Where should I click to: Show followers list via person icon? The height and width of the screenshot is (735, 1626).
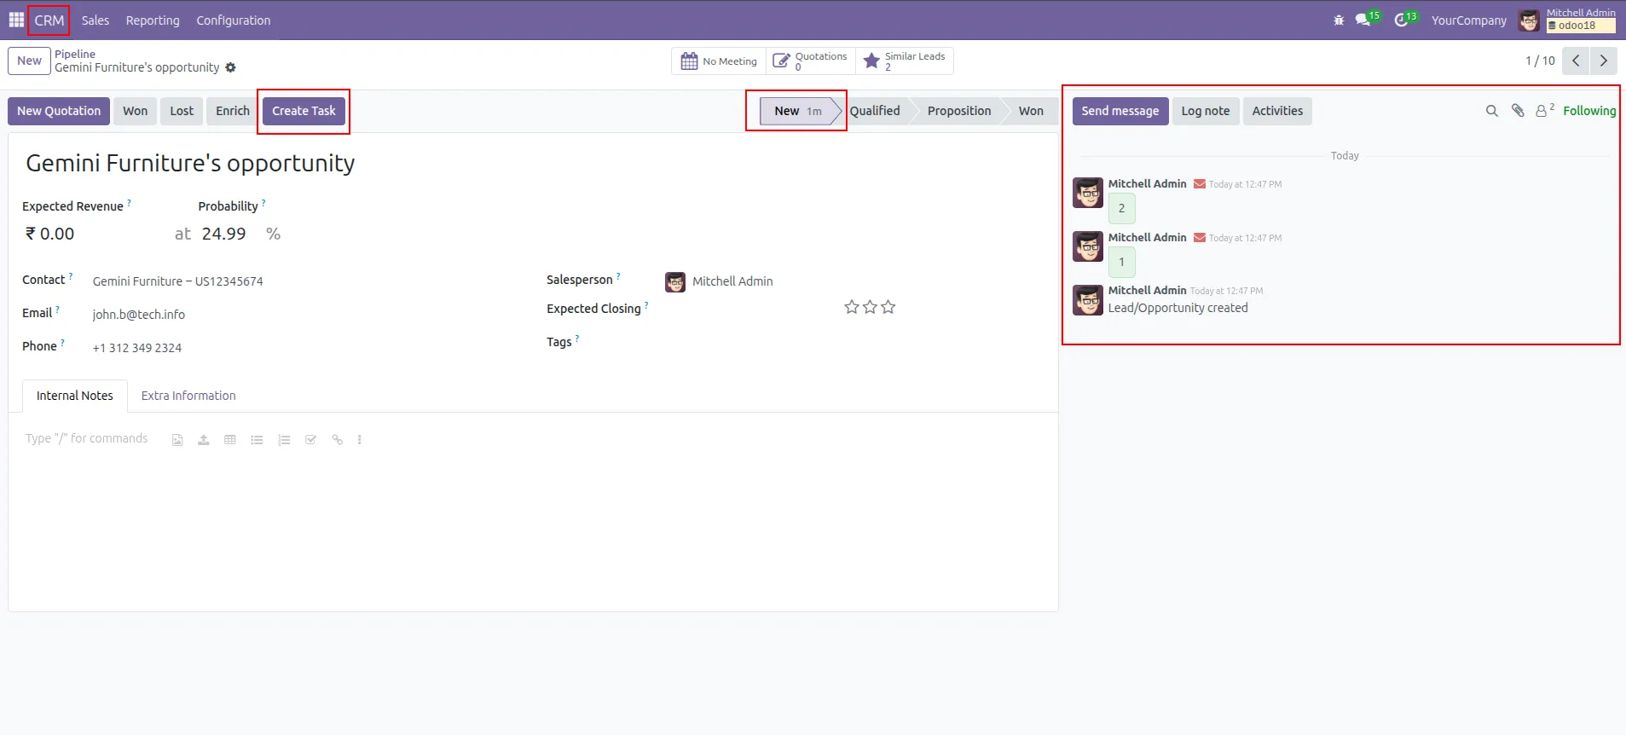(1543, 111)
